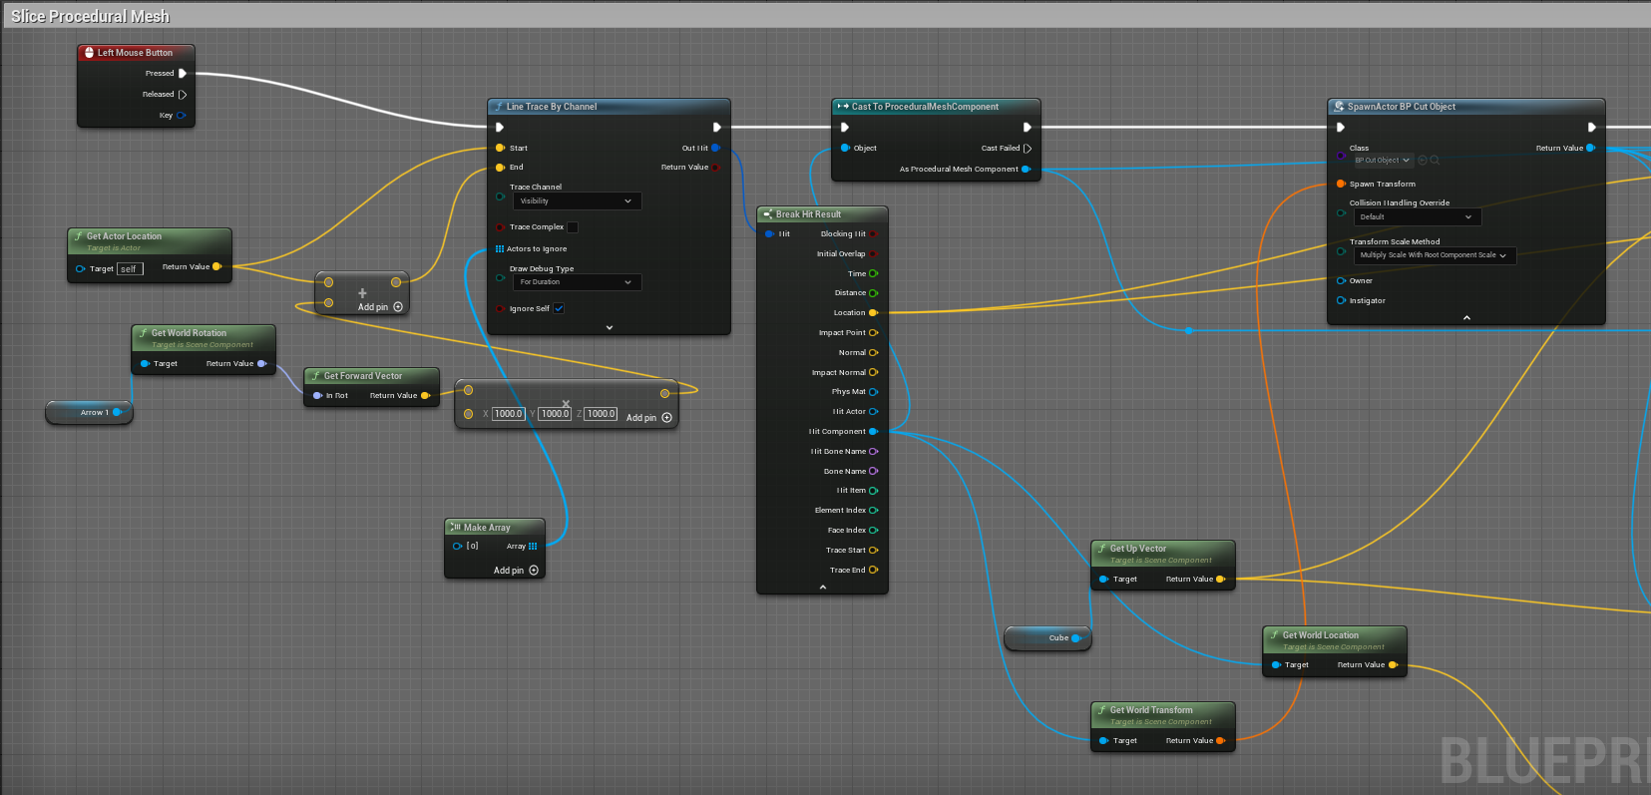Select the Cast To ProceduralMeshComponent node title

pyautogui.click(x=925, y=107)
